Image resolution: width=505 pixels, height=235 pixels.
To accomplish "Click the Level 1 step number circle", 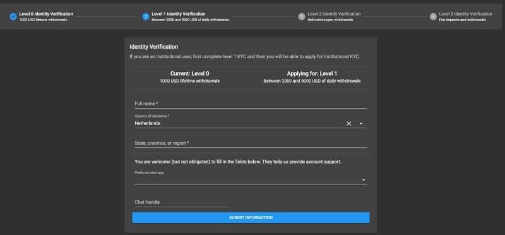I will click(x=146, y=16).
